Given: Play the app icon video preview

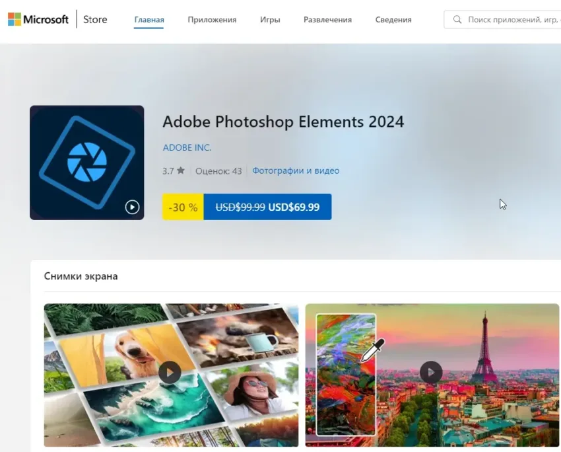Looking at the screenshot, I should [x=132, y=207].
